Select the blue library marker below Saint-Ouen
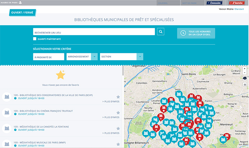249x148 pixels. (x=179, y=94)
